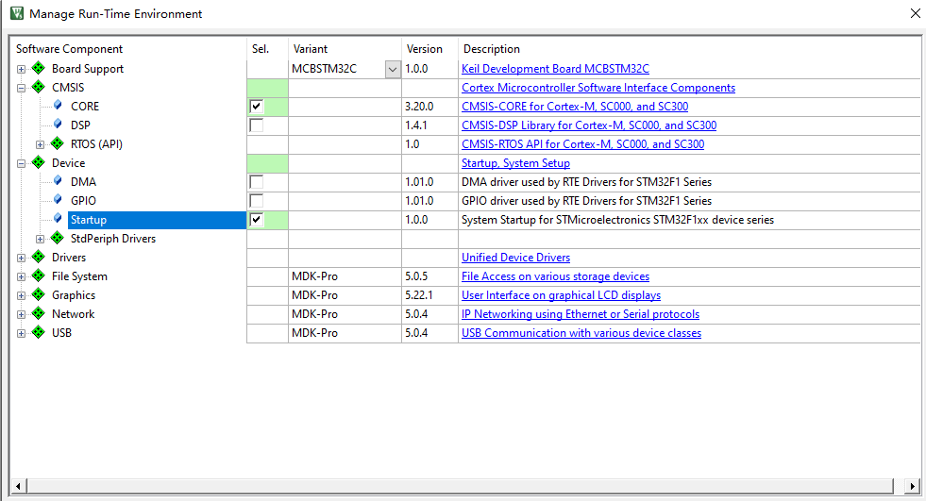This screenshot has width=926, height=501.
Task: Click the Version column header
Action: [429, 49]
